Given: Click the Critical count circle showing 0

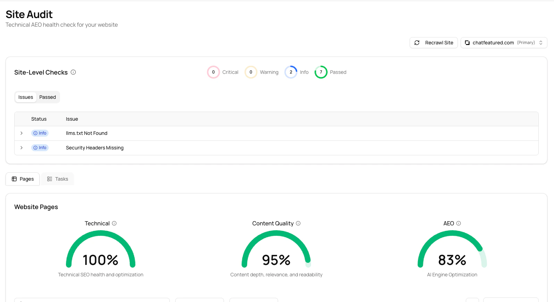Looking at the screenshot, I should click(213, 72).
